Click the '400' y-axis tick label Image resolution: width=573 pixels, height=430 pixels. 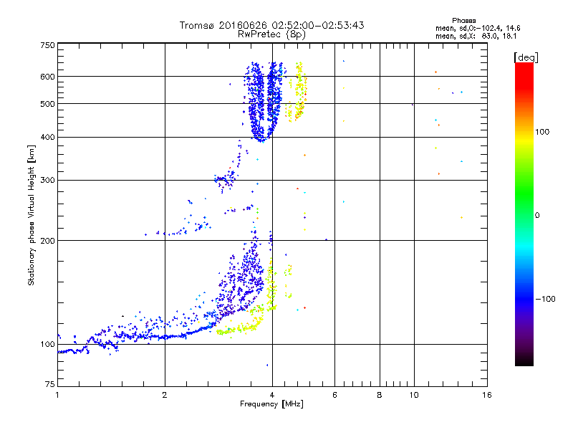47,137
